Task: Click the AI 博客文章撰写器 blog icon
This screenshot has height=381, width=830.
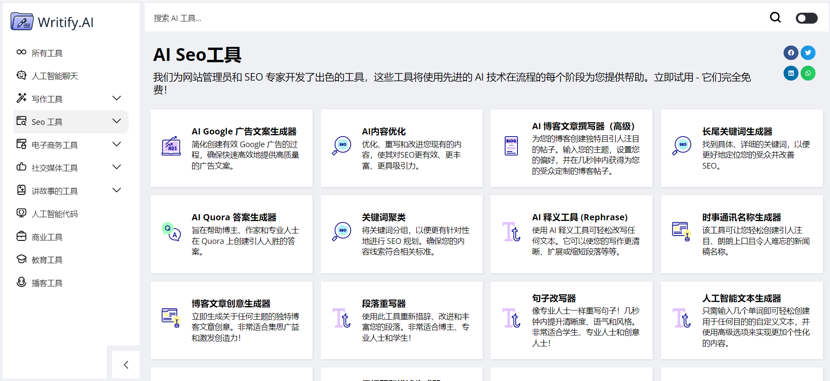Action: (511, 146)
